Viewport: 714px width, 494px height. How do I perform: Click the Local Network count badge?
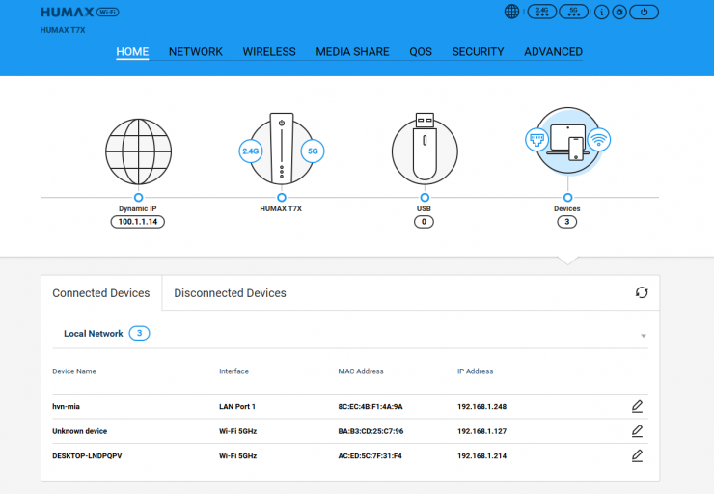[x=139, y=333]
